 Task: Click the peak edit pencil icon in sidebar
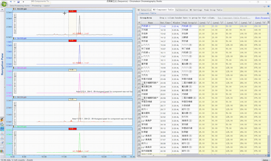click(2, 142)
